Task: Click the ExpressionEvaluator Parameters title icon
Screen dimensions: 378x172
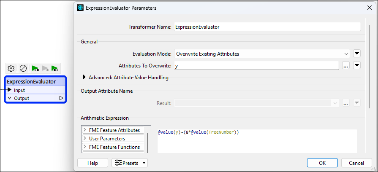Action: [x=80, y=8]
